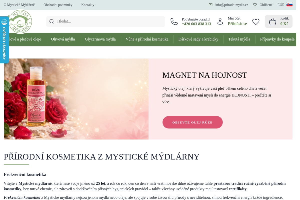
Task: Click Potřebujete poradit? text
Action: [x=196, y=19]
